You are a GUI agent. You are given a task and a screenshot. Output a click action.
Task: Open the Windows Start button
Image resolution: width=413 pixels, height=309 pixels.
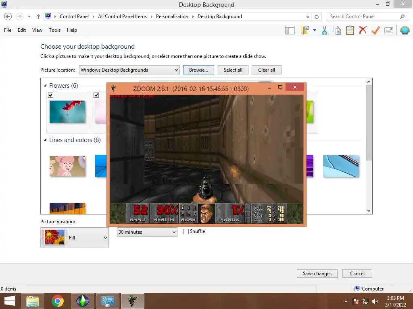click(x=10, y=301)
